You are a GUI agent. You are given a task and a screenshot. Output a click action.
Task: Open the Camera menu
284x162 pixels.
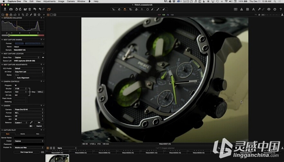pyautogui.click(x=71, y=1)
